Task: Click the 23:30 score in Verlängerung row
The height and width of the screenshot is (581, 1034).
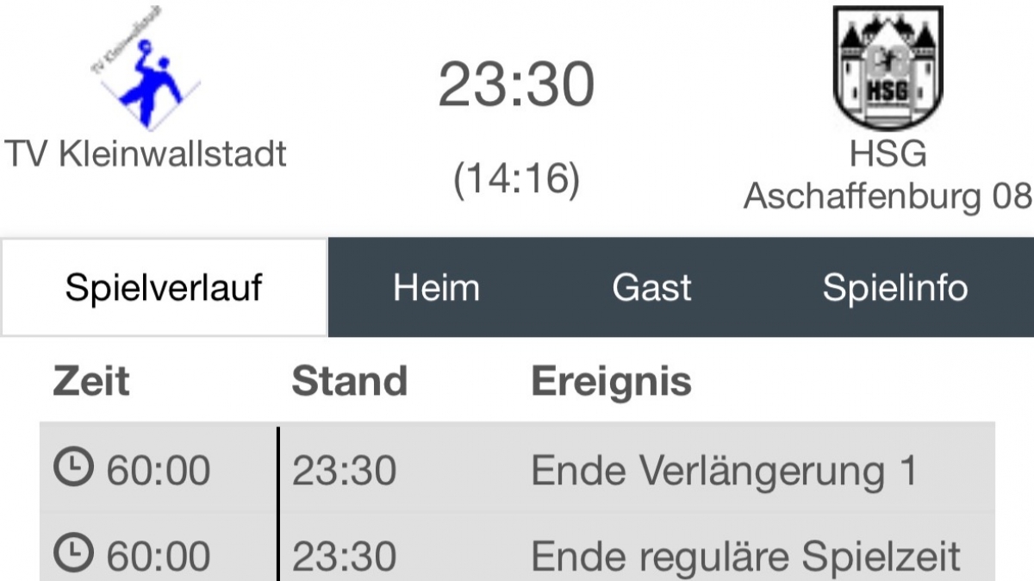Action: point(344,471)
